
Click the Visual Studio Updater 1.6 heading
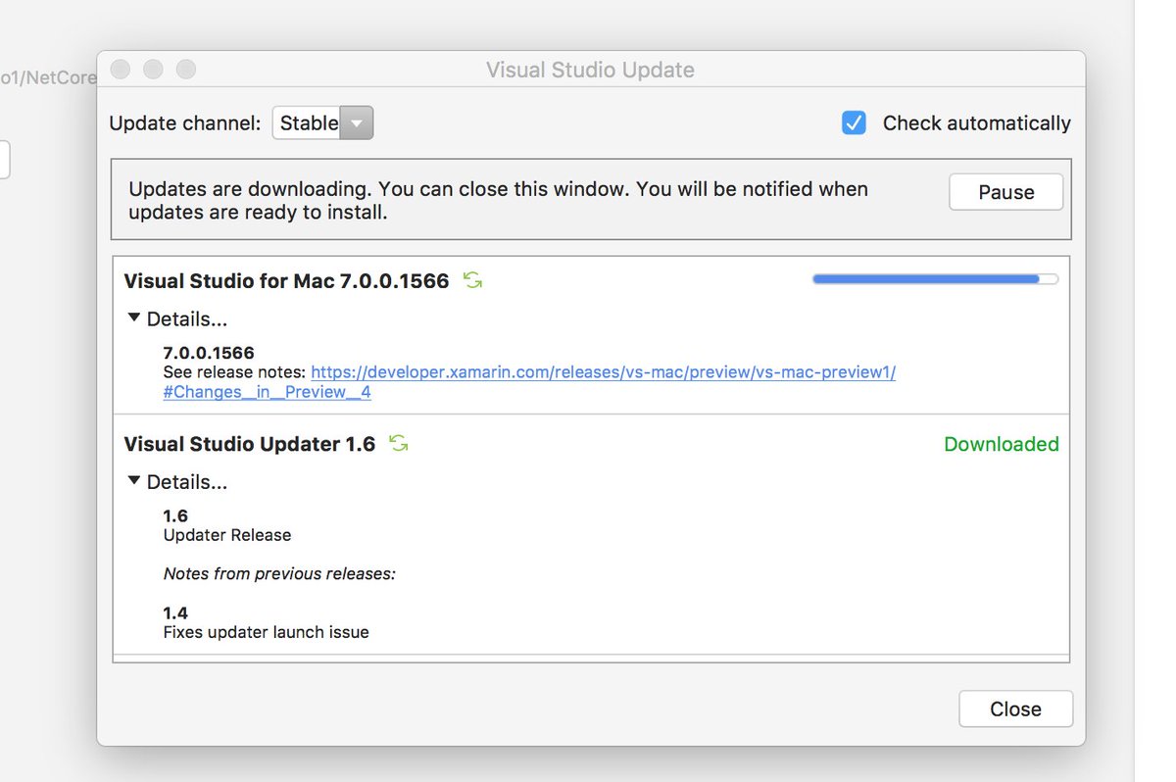pos(250,444)
